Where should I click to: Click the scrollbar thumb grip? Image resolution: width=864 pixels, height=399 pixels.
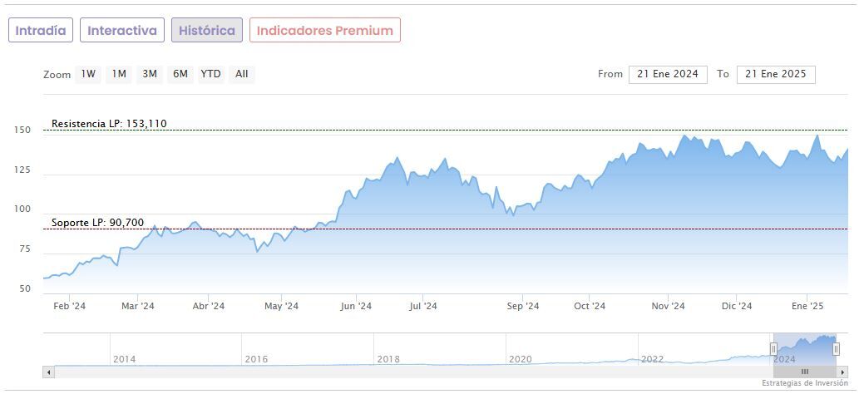click(804, 372)
